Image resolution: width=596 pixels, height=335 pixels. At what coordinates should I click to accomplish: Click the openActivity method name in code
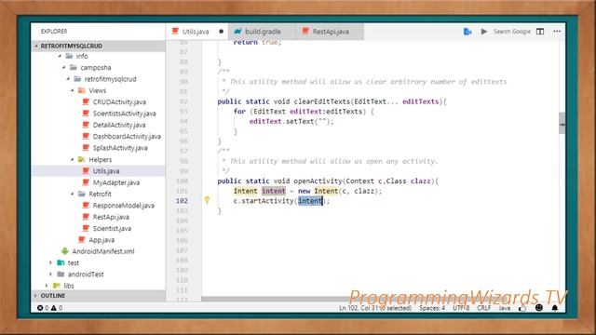(318, 181)
